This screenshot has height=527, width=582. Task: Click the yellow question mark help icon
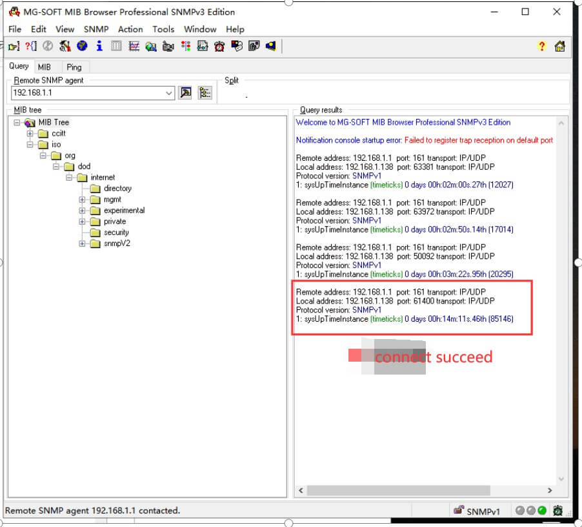point(542,46)
